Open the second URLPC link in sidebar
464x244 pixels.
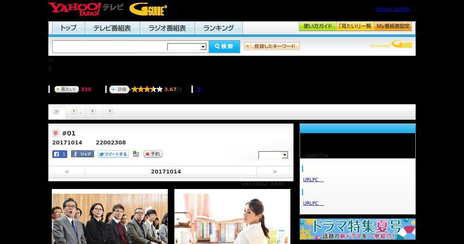coord(313,203)
